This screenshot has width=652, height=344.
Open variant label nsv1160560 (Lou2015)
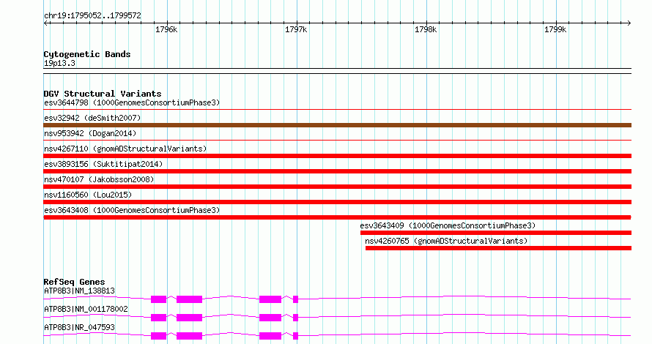coord(88,195)
